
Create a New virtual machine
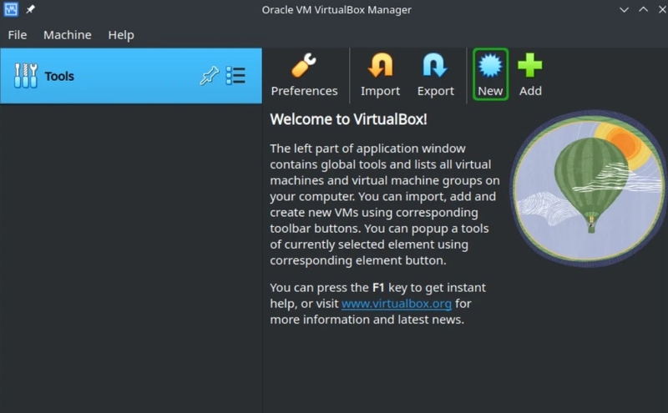click(x=490, y=75)
